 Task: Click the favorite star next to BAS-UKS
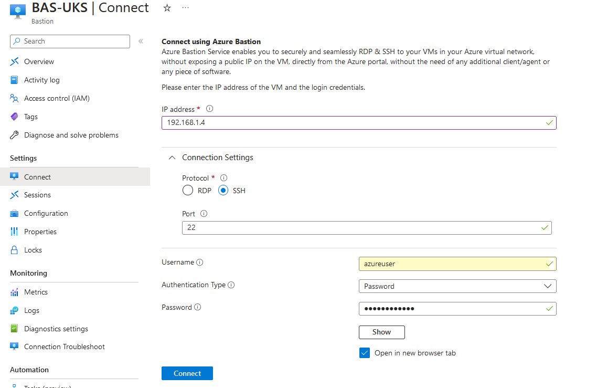(x=166, y=8)
